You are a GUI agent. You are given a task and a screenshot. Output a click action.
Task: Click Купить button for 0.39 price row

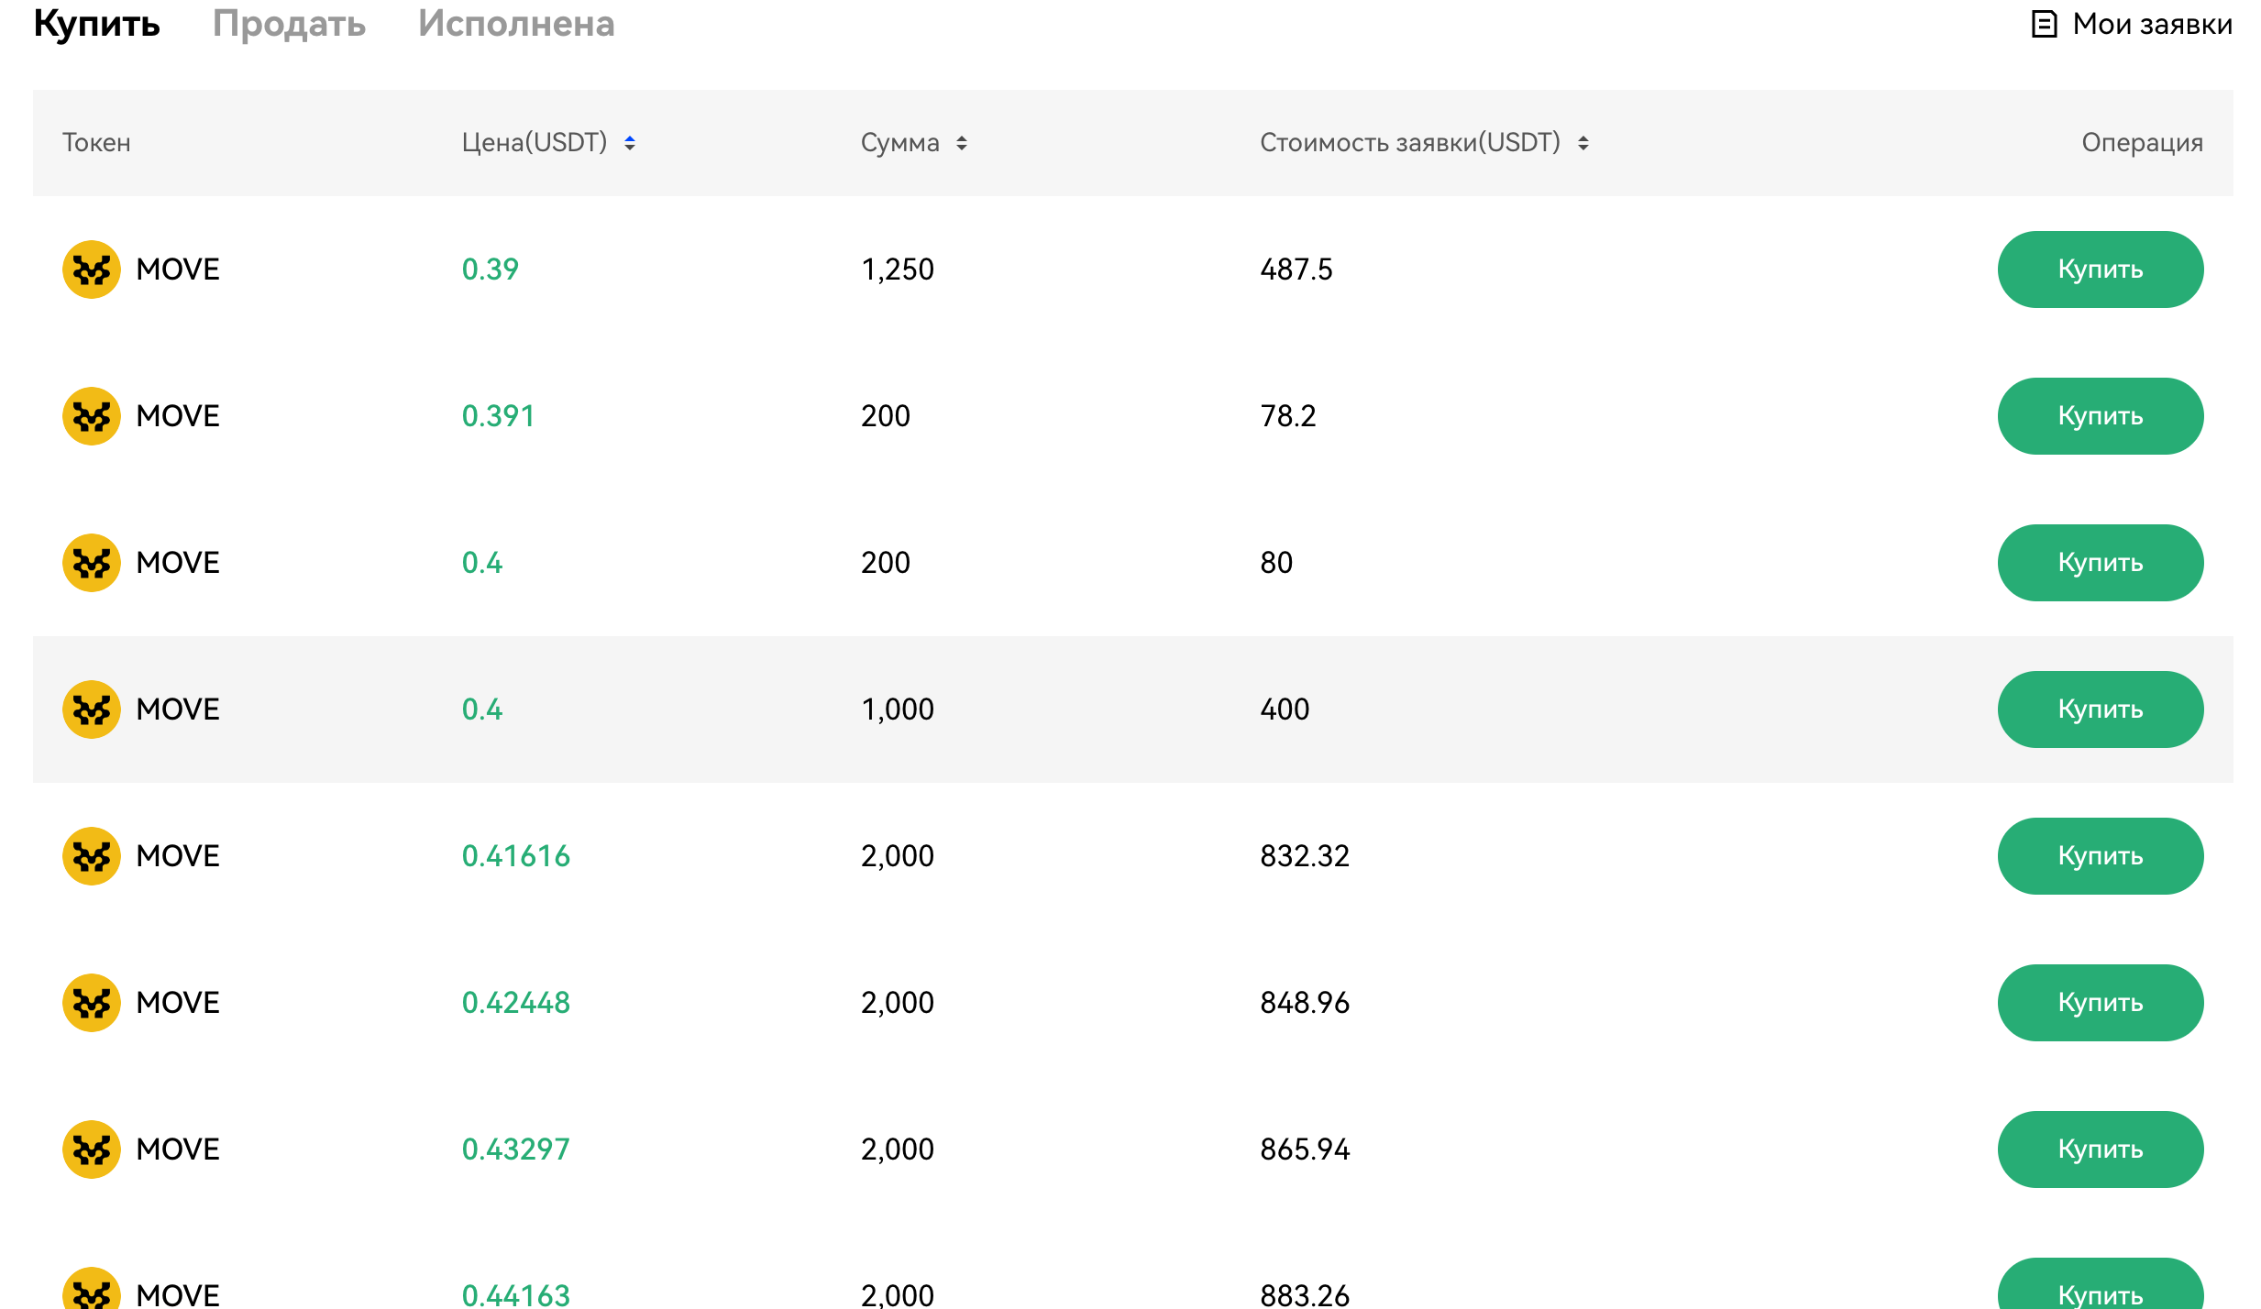click(2101, 269)
